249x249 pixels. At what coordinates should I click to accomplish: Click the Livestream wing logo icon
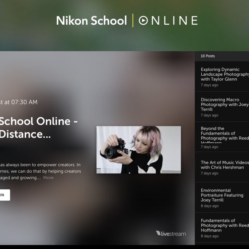[158, 233]
